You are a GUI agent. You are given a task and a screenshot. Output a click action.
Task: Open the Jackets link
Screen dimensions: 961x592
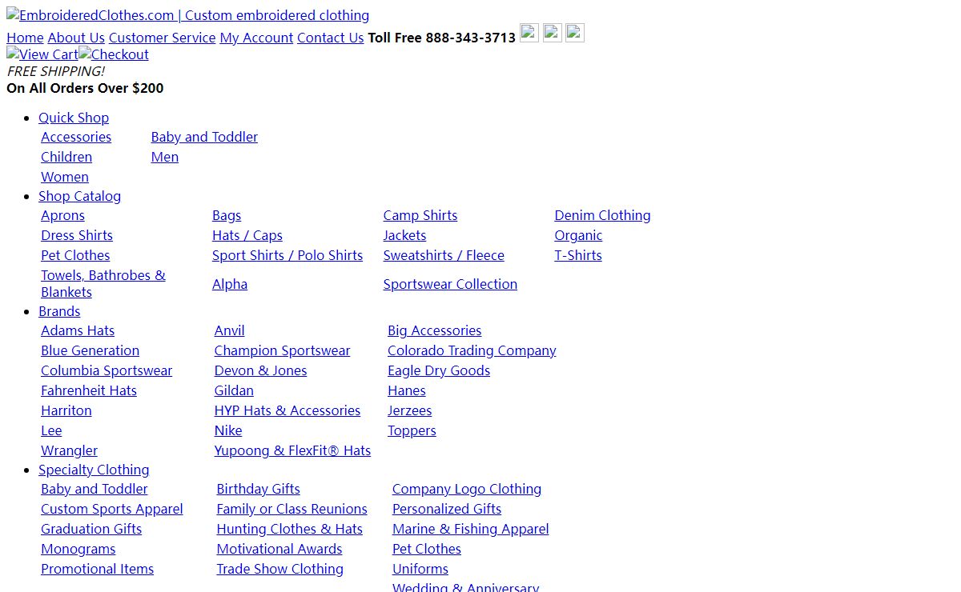(x=404, y=235)
